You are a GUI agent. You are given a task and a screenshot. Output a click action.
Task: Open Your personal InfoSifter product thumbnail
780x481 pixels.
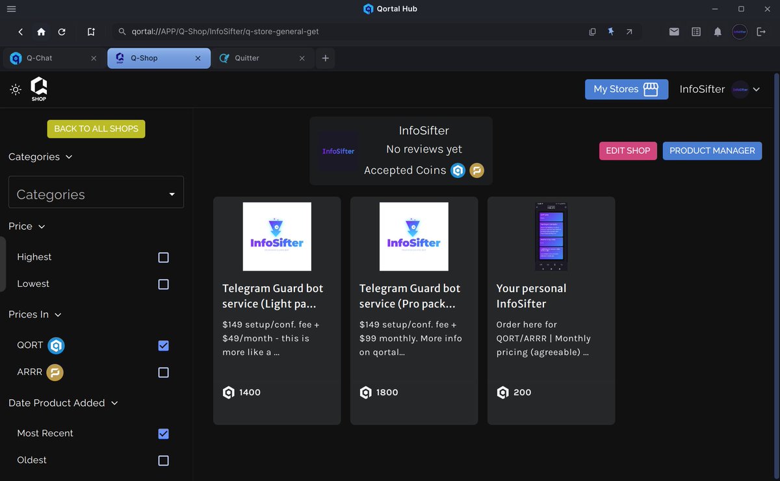tap(551, 236)
